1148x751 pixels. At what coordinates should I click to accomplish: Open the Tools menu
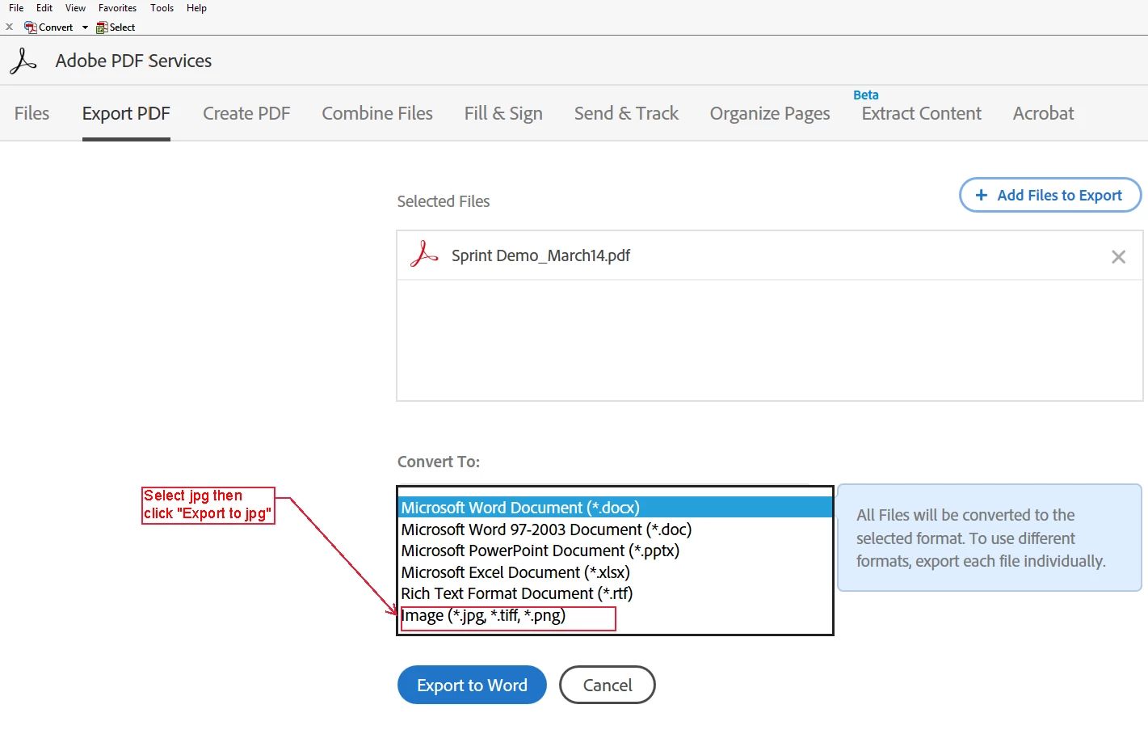pos(162,8)
